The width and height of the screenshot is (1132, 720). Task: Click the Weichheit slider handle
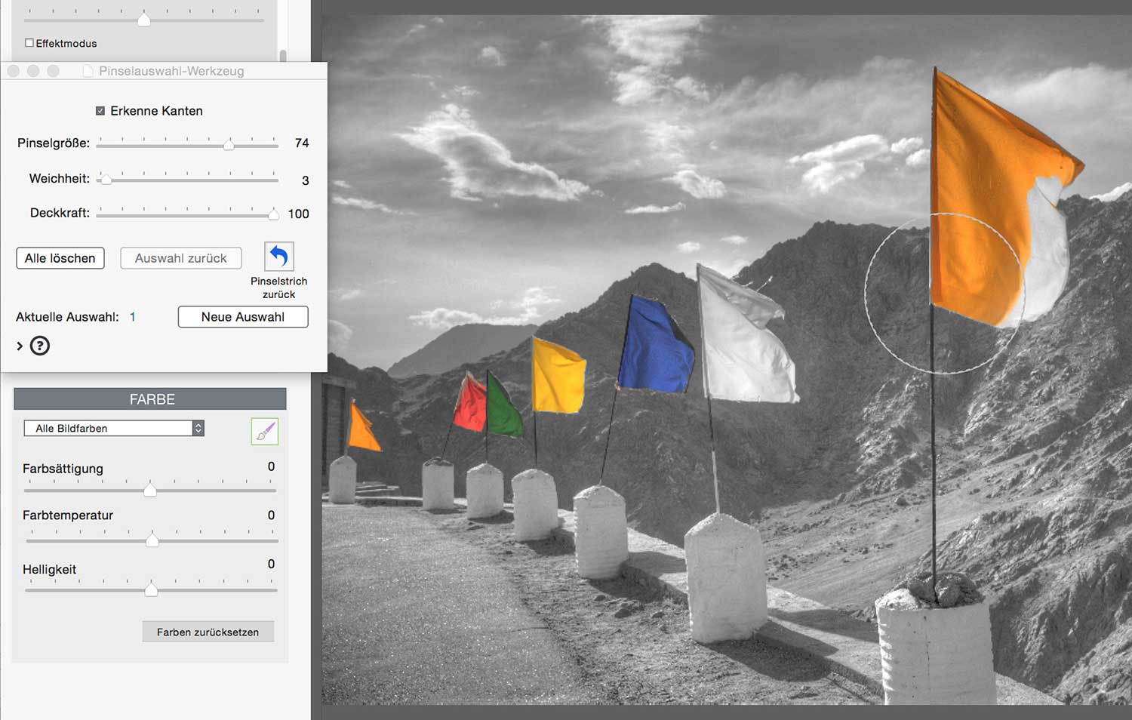[106, 180]
